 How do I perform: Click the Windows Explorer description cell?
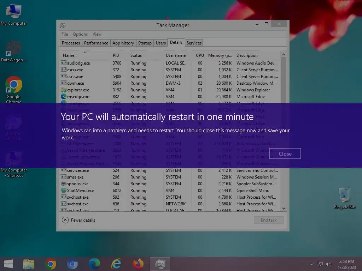pos(253,90)
